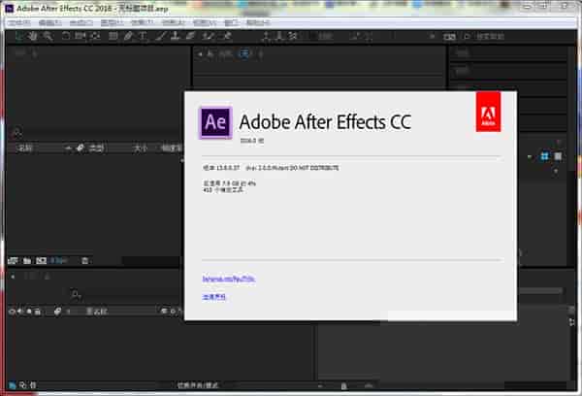Click the new folder icon in Project panel
This screenshot has width=582, height=396.
coord(27,260)
